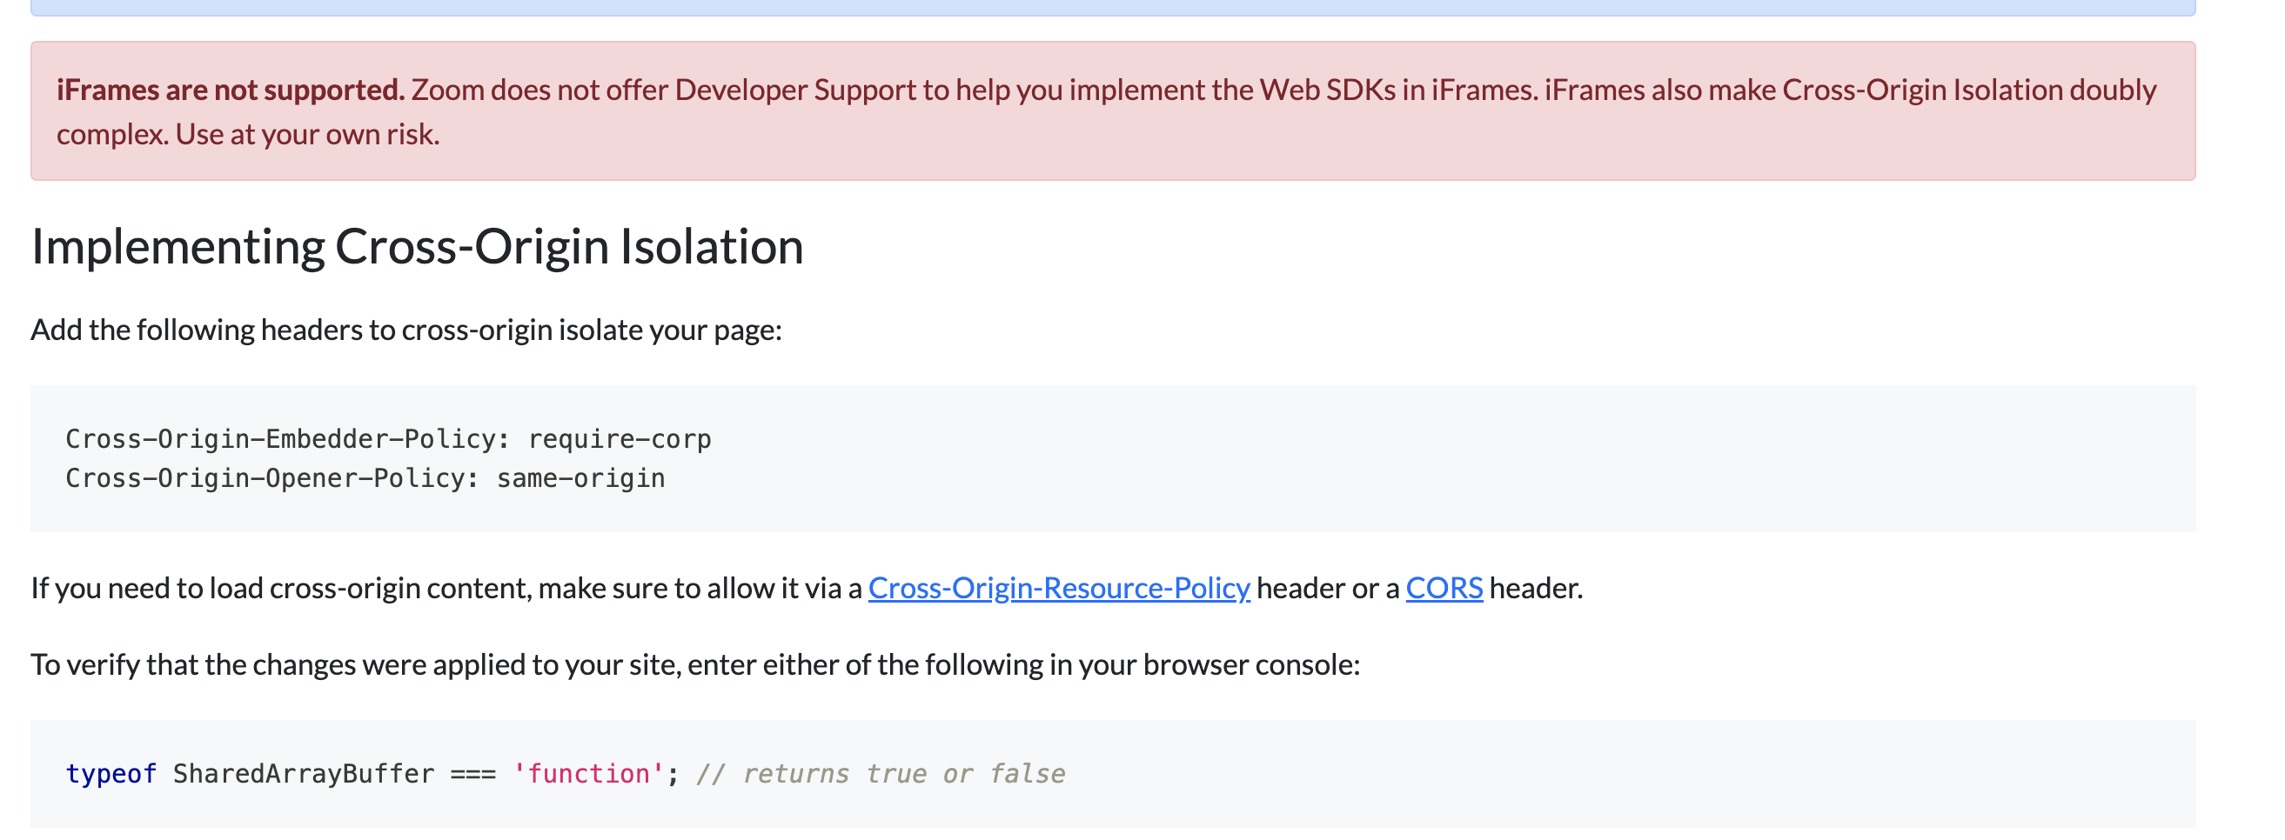
Task: Click Use at your own risk sentence
Action: click(x=307, y=134)
